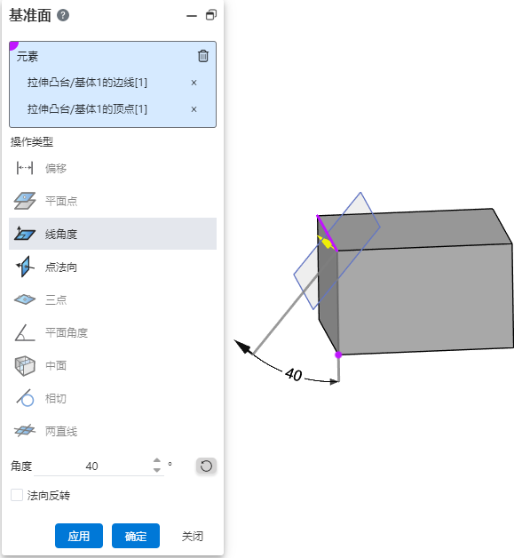Choose the 中面 mid-plane option

coord(113,365)
